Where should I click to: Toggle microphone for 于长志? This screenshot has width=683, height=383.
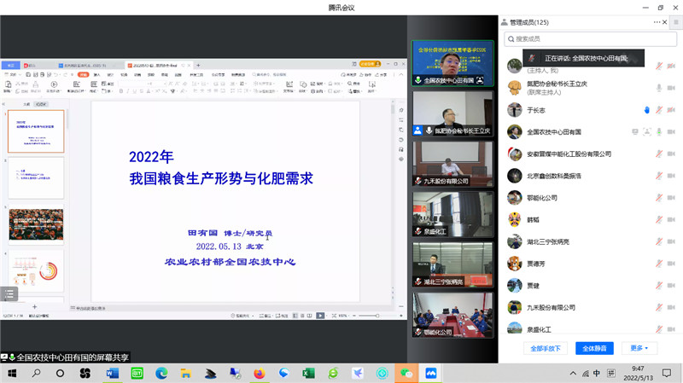pos(659,110)
